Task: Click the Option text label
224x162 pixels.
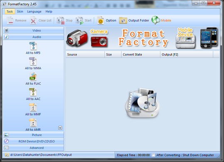Action: point(111,21)
